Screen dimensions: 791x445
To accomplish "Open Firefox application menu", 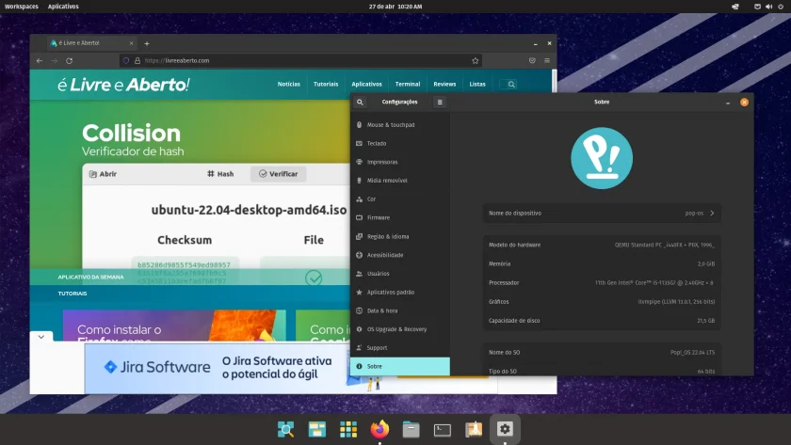I will (x=547, y=60).
